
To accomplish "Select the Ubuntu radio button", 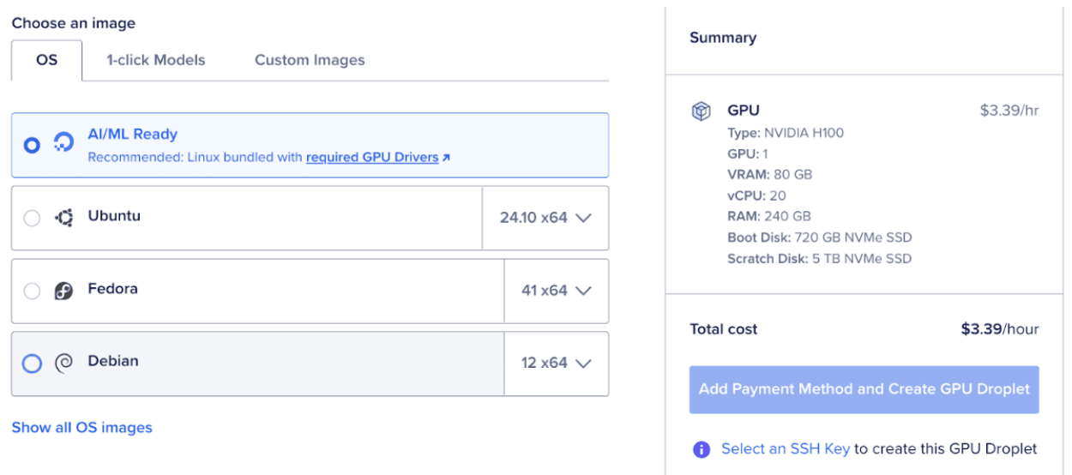I will pyautogui.click(x=32, y=218).
